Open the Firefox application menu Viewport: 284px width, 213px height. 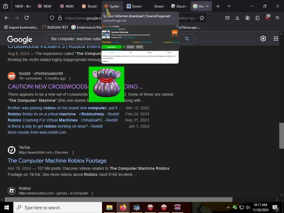click(277, 18)
